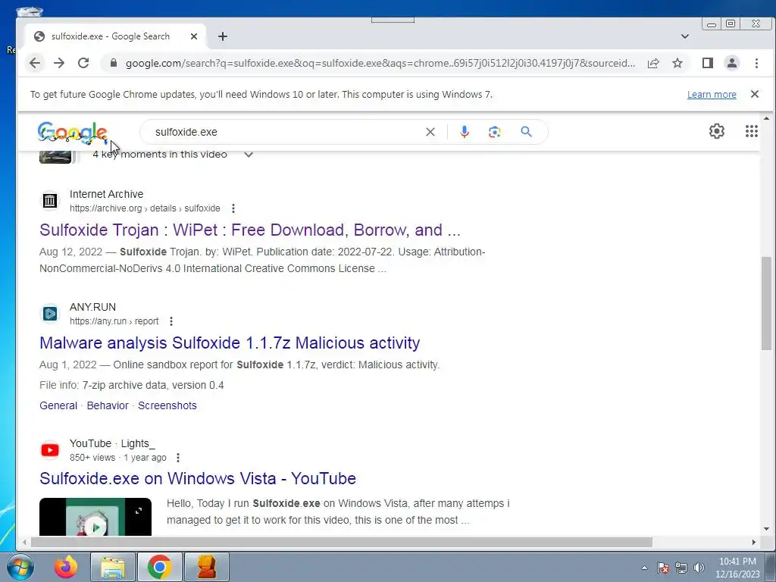Open Sulfoxide Trojan : WiPet result

(250, 230)
